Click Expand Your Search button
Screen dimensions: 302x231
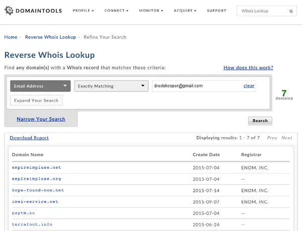36,100
